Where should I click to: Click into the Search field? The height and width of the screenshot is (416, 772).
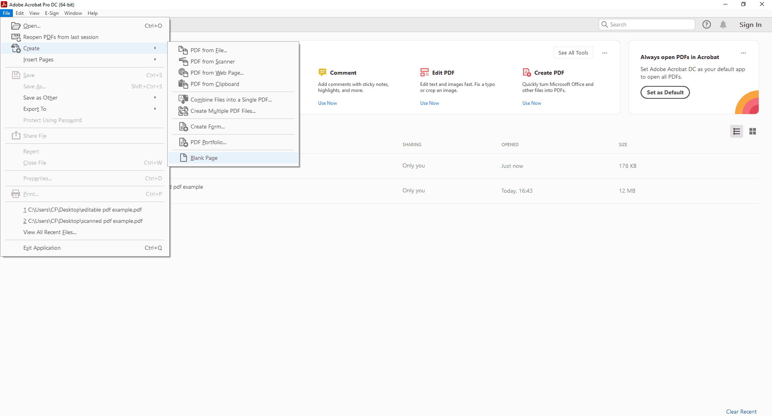647,24
